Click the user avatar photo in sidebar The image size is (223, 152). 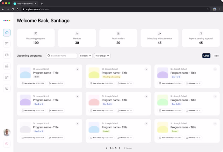click(x=7, y=132)
